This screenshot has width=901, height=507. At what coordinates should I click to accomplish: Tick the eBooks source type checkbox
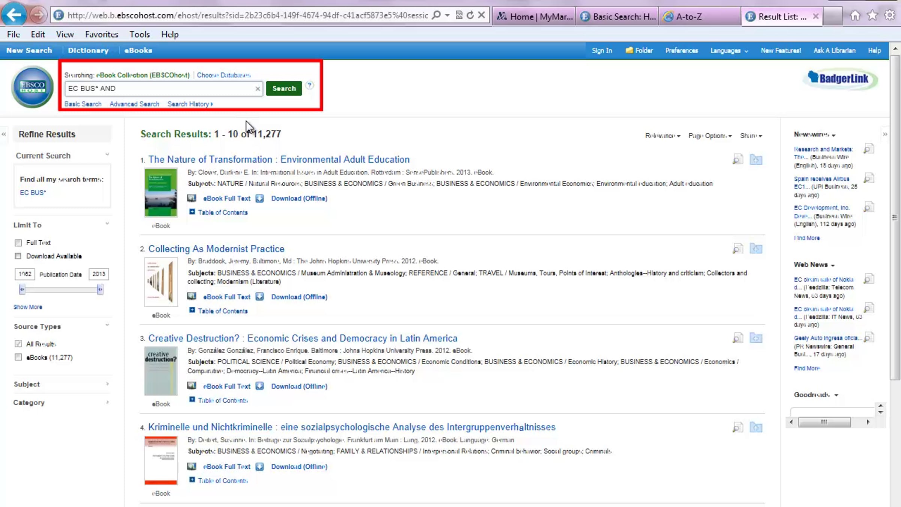coord(18,357)
